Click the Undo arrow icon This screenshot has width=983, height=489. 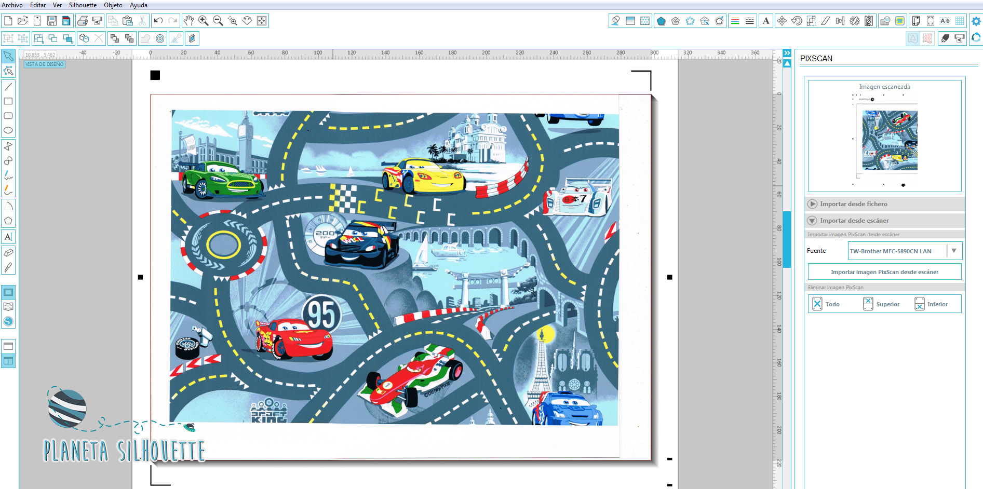(158, 21)
